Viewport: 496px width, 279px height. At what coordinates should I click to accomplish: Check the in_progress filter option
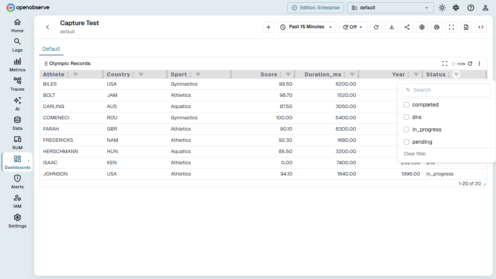[x=406, y=129]
